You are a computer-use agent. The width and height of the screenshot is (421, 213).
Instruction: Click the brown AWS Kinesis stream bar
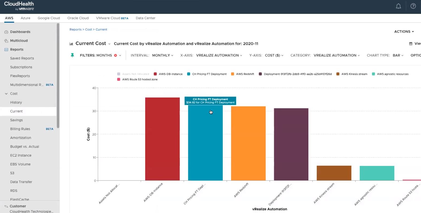334,173
